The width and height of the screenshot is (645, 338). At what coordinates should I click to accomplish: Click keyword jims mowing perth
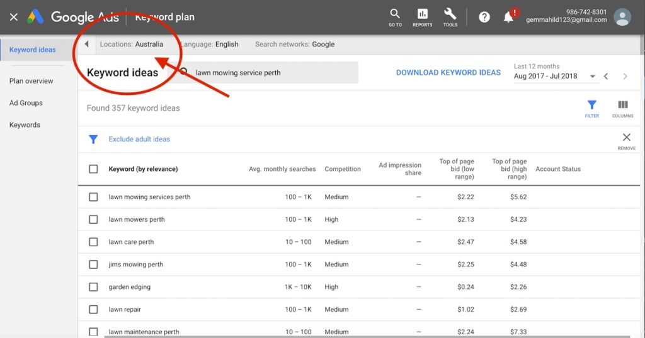pos(136,264)
